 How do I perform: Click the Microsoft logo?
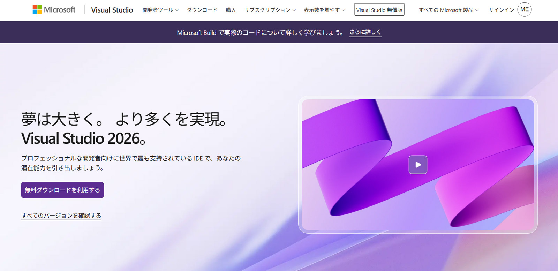click(x=54, y=10)
